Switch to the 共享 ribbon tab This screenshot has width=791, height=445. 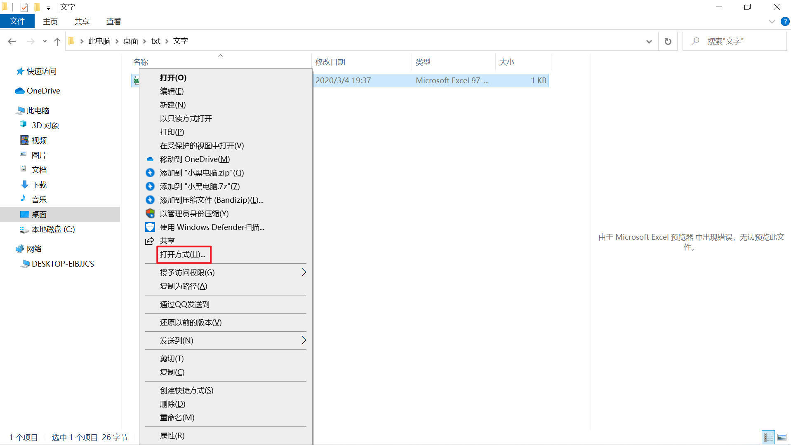82,21
